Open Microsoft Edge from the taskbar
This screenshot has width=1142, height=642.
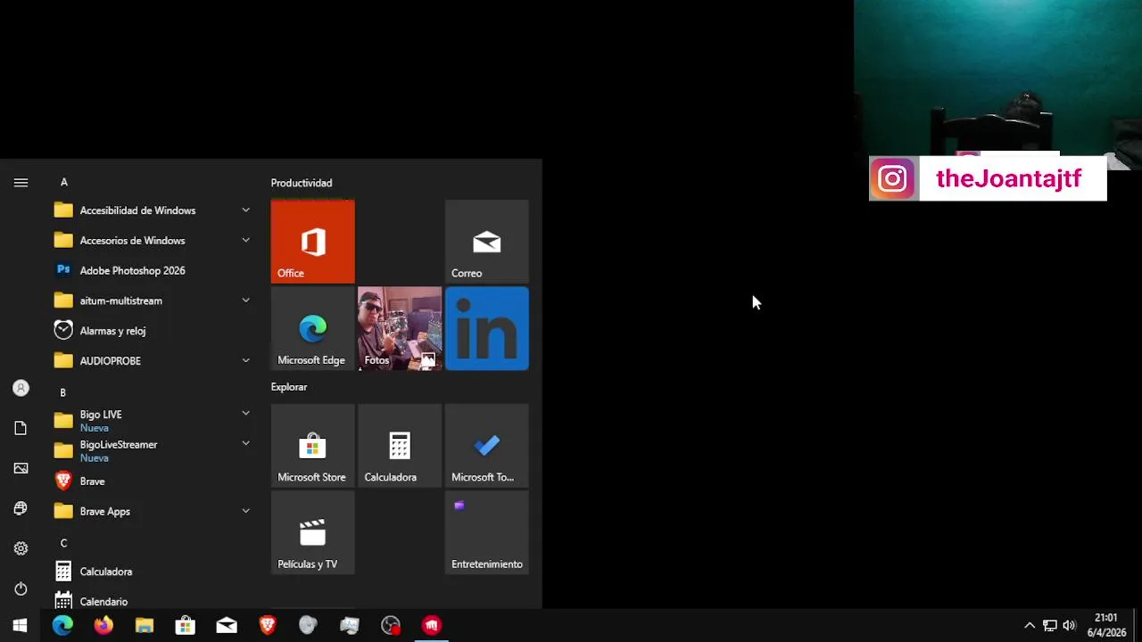point(62,625)
